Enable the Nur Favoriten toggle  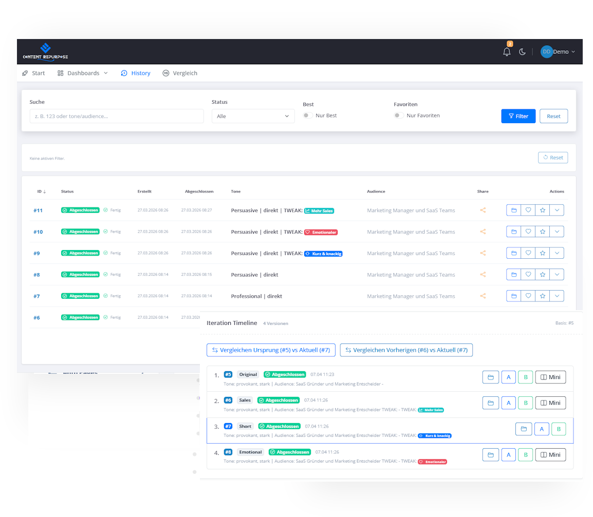pyautogui.click(x=398, y=116)
